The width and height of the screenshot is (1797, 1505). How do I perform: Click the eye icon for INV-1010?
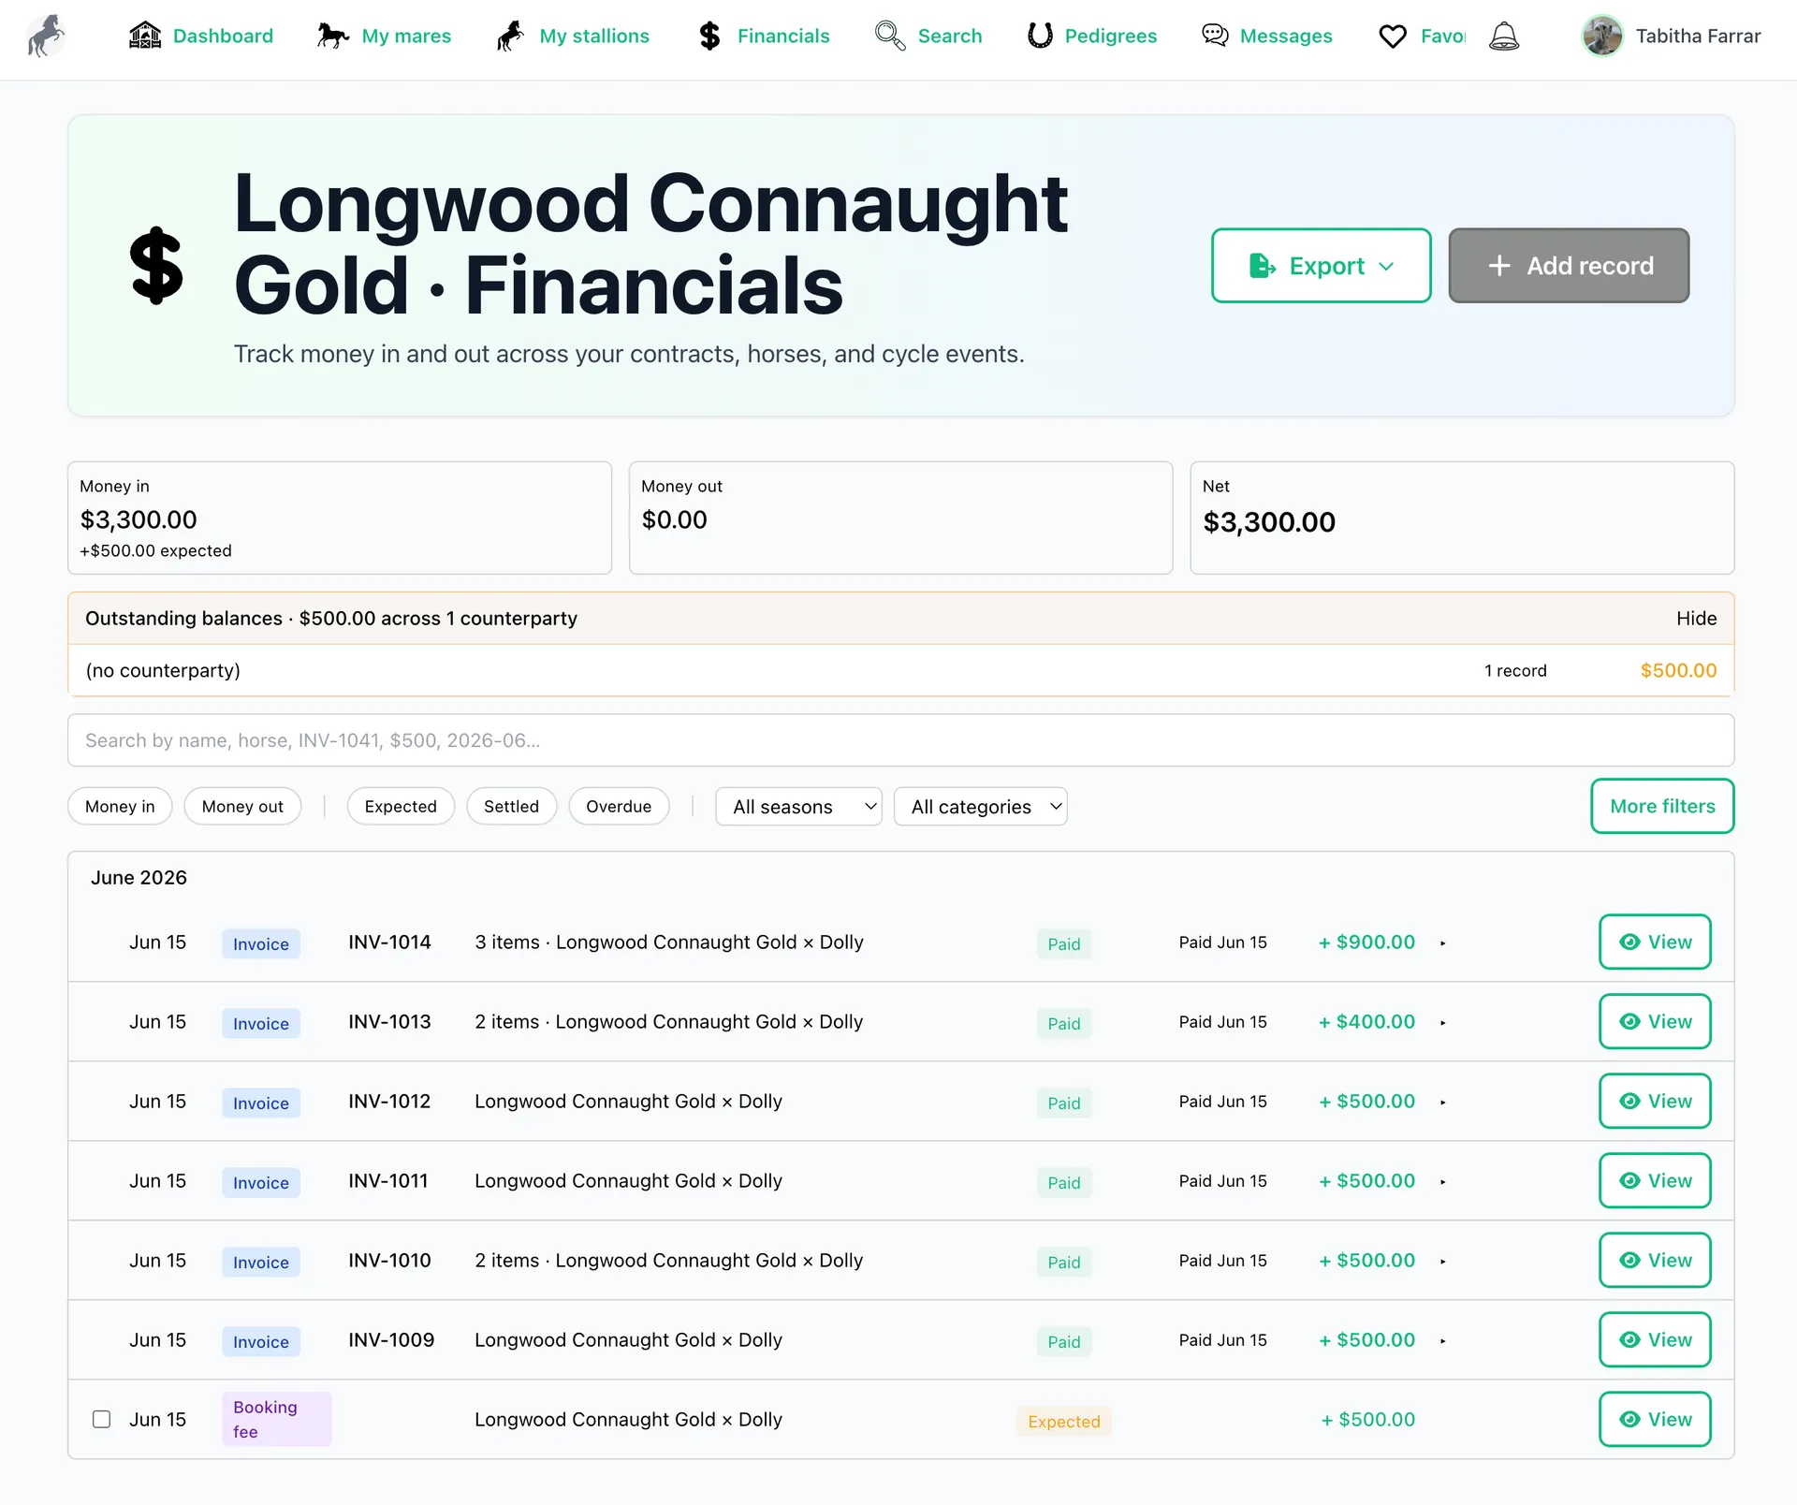point(1629,1261)
